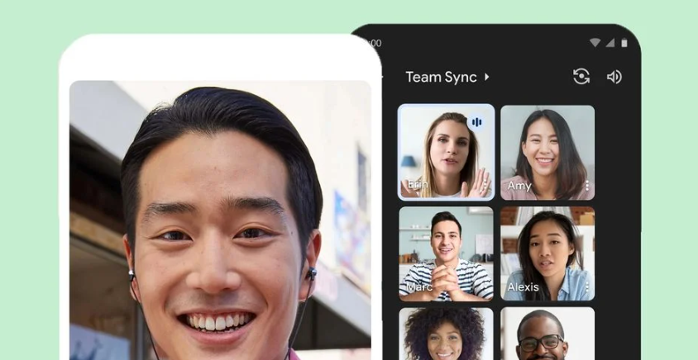Select Erin's video tile

[446, 152]
